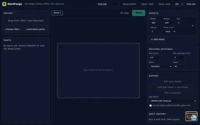Screen dimensions: 200x125
Task: Open the floating terminal widget icon
Action: click(x=191, y=116)
